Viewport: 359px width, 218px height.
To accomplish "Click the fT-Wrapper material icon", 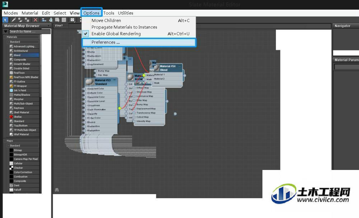I will [11, 86].
